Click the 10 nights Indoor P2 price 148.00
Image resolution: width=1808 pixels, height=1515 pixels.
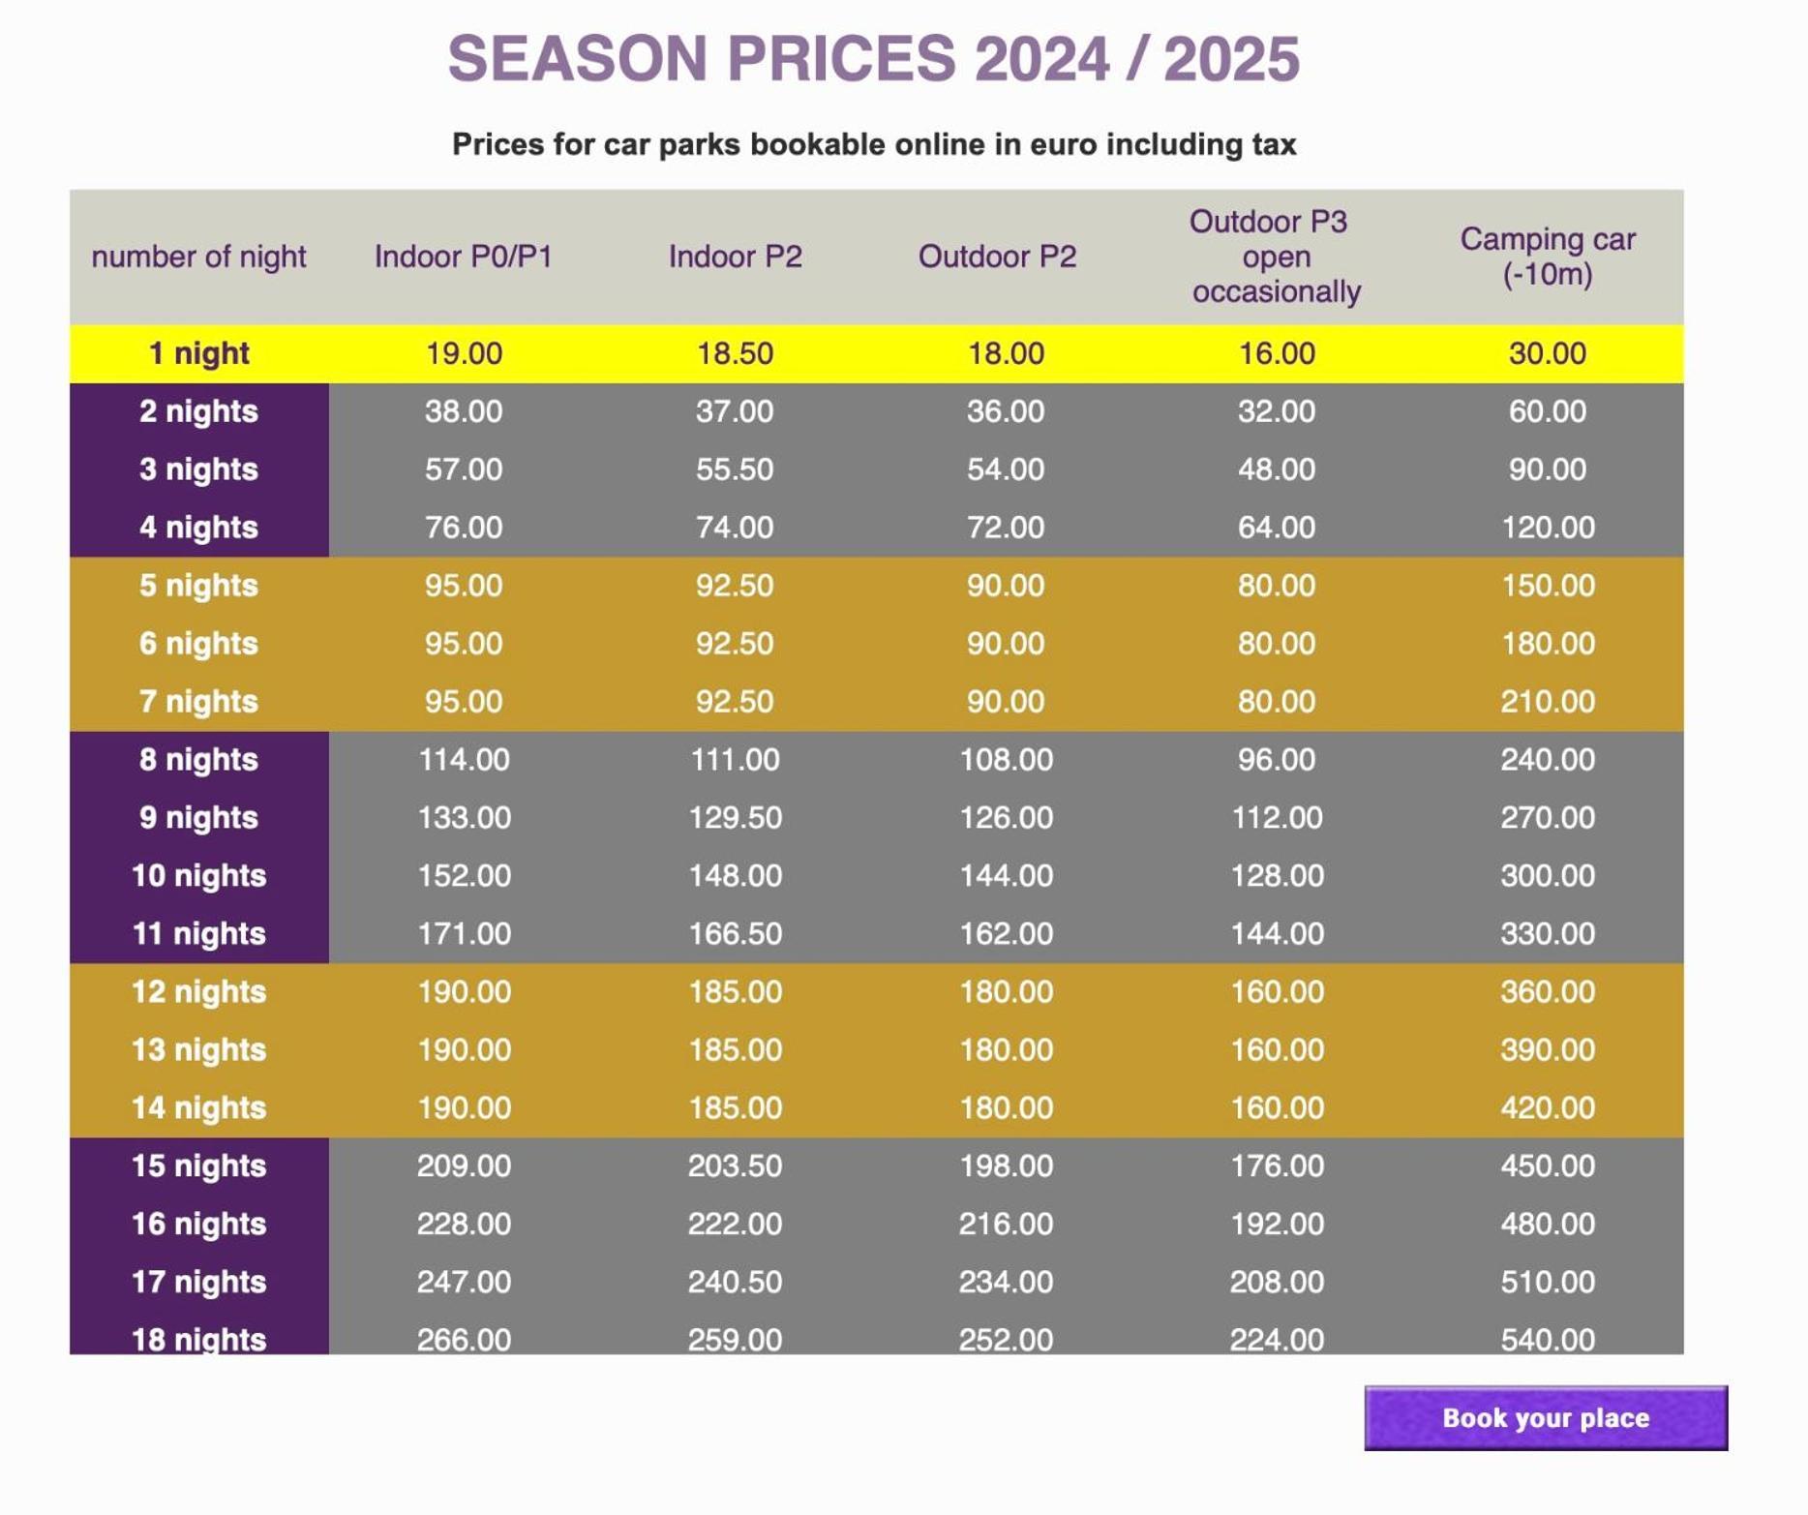pos(735,876)
